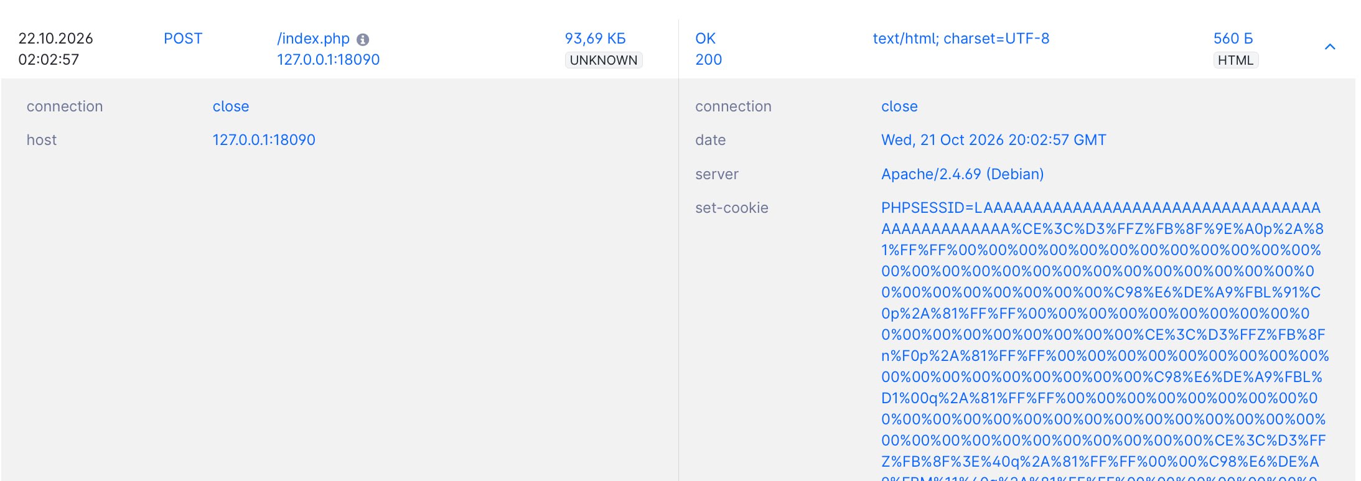Click the response connection header name

click(x=733, y=106)
